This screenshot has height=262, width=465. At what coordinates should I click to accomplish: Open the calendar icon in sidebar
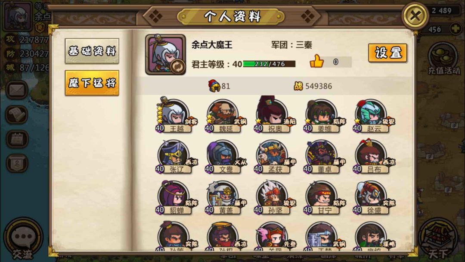point(17,139)
